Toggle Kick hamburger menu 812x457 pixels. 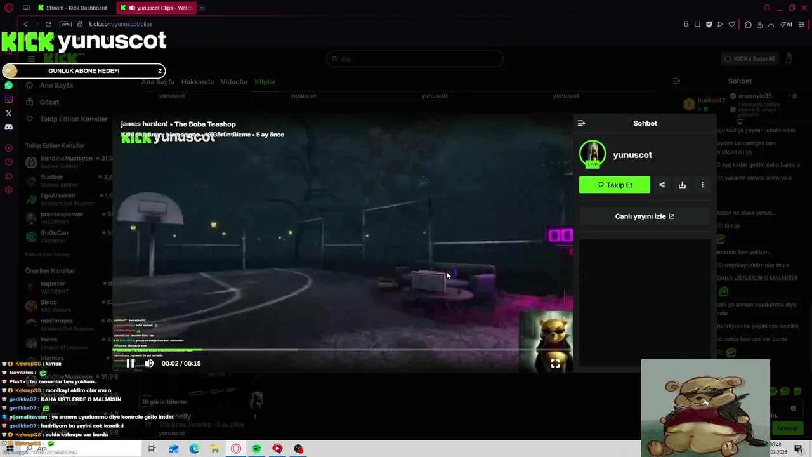click(30, 59)
